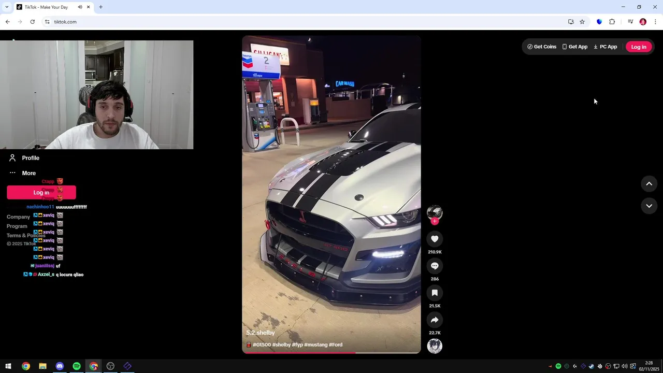Save the video with the bookmark icon
This screenshot has height=373, width=663.
click(435, 293)
